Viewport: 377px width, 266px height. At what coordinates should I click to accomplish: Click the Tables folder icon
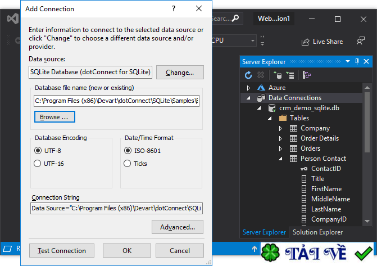pyautogui.click(x=283, y=118)
